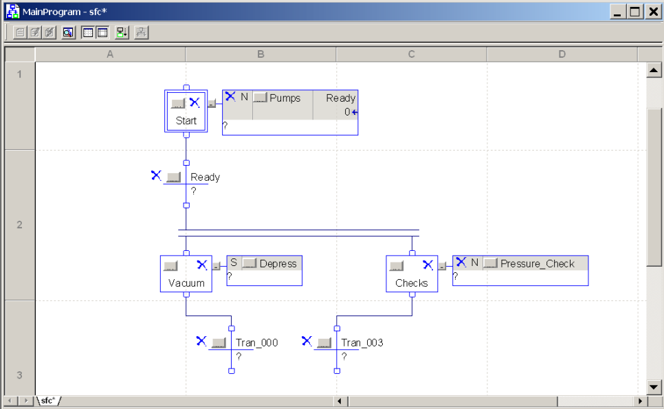Image resolution: width=664 pixels, height=409 pixels.
Task: Click the blue X marker beside Ready transition
Action: pos(156,175)
